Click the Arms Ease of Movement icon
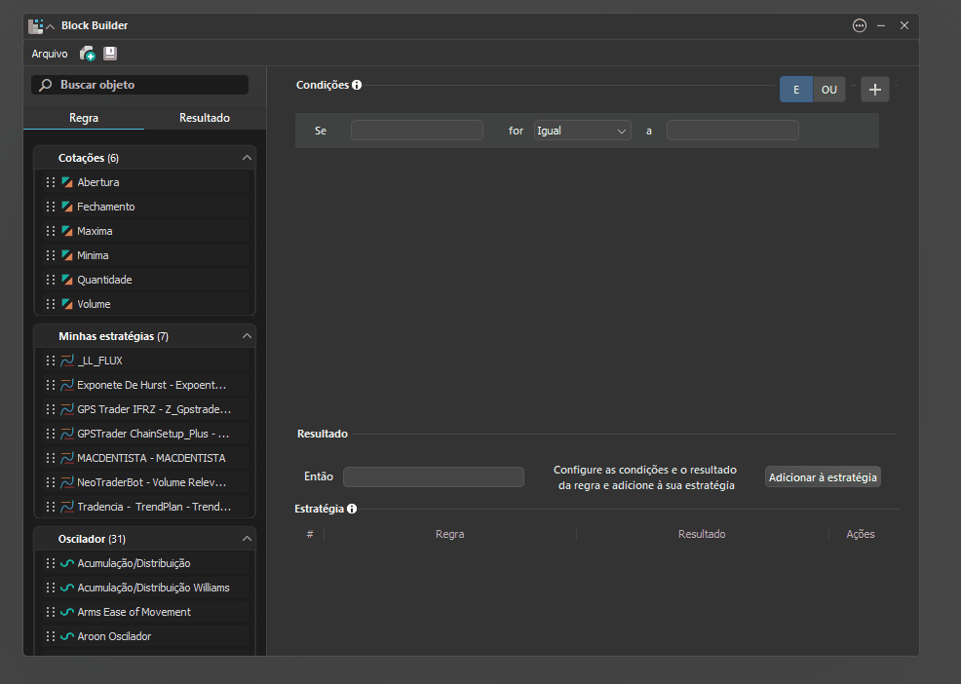This screenshot has width=961, height=684. [x=67, y=612]
